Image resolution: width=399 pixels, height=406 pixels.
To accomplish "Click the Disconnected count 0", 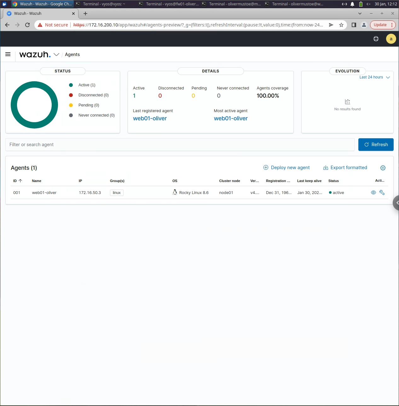I will coord(160,96).
